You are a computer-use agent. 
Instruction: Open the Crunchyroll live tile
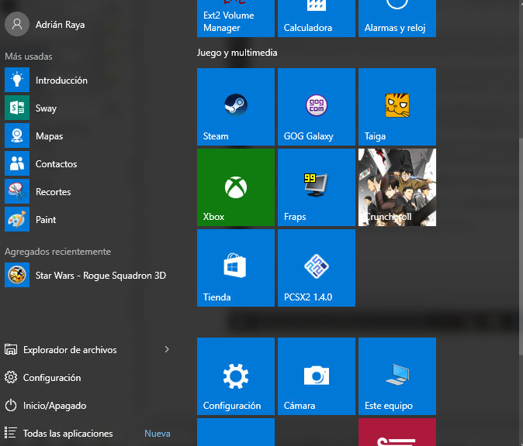tap(397, 187)
